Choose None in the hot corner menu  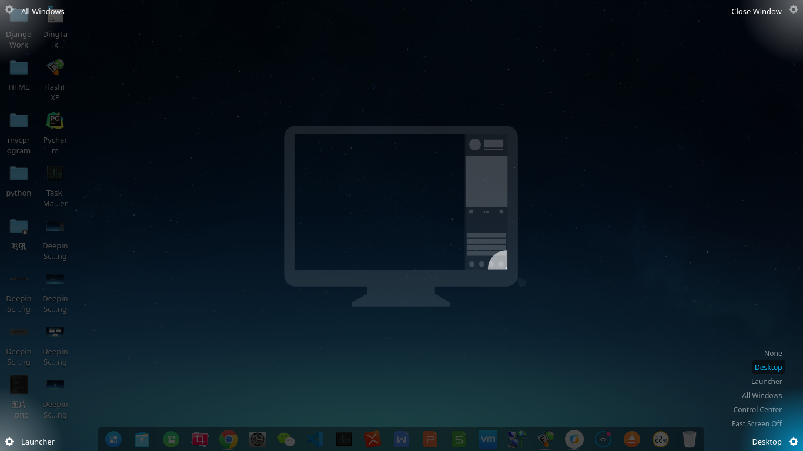(x=773, y=353)
